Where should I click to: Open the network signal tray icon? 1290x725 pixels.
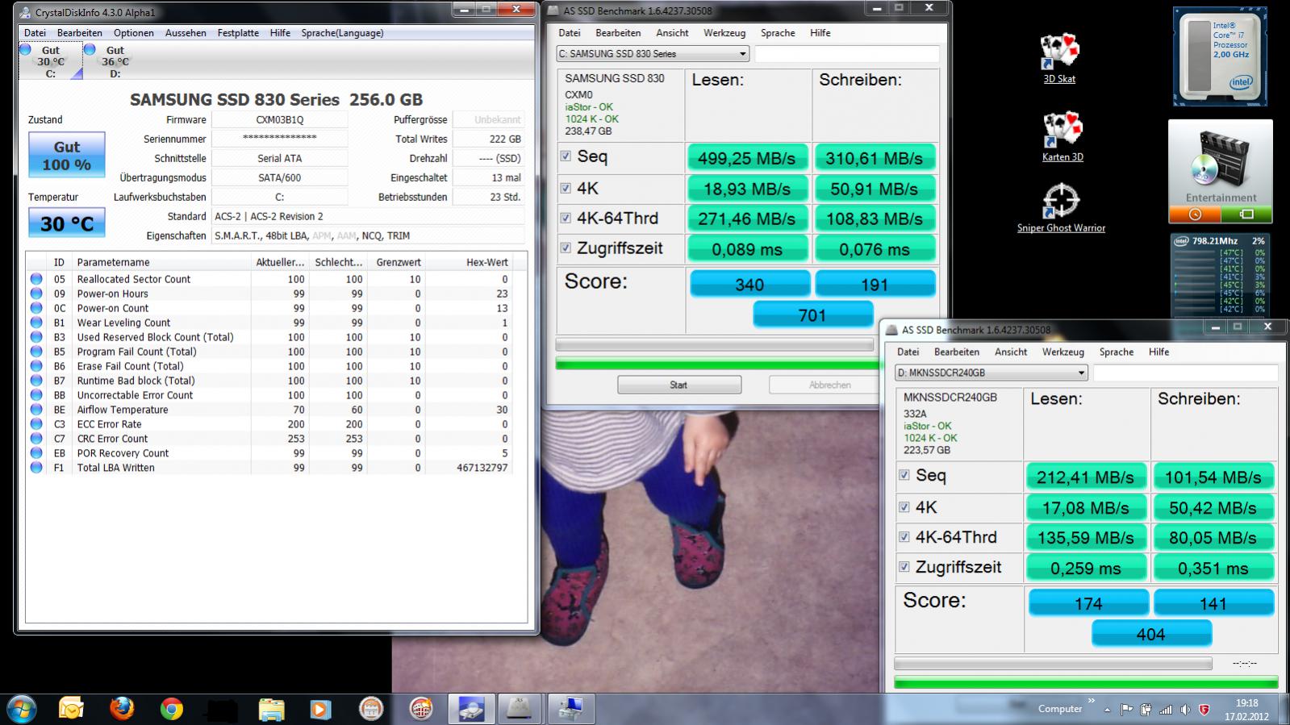[1166, 710]
